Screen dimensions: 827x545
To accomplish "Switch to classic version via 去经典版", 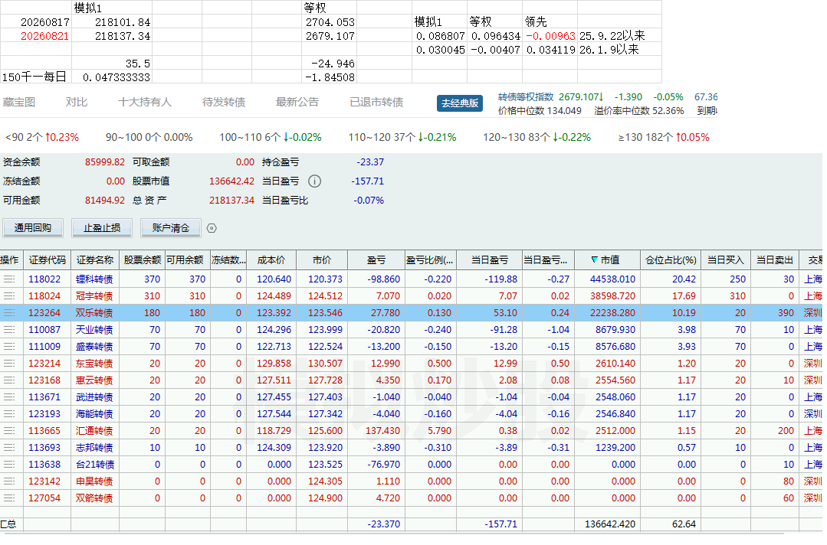I will 459,103.
